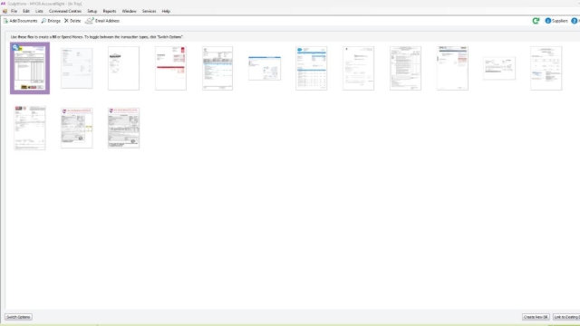Open the Email Address toolbar option
The height and width of the screenshot is (326, 580).
click(102, 21)
